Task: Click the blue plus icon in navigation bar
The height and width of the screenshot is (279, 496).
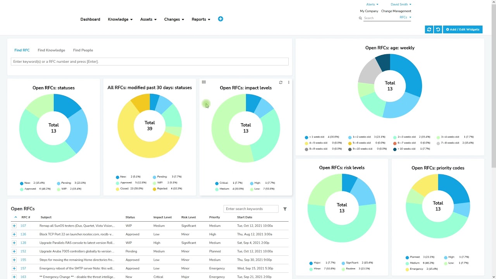Action: tap(220, 19)
